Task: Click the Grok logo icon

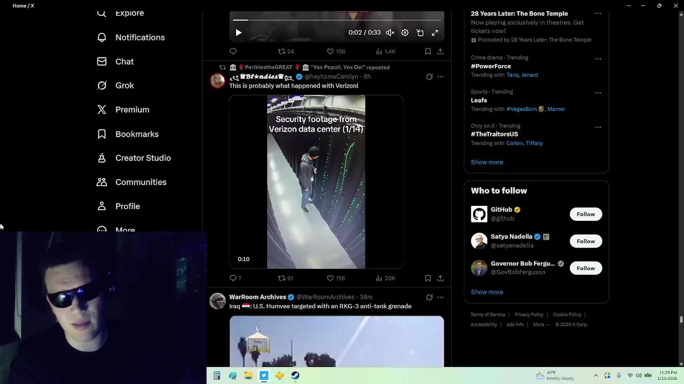Action: [x=102, y=85]
